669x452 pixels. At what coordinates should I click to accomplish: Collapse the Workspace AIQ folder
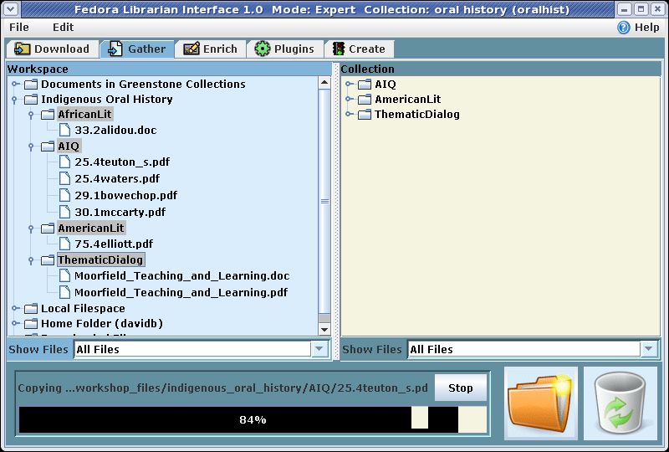point(31,147)
